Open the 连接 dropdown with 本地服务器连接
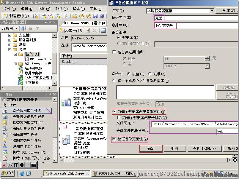 (212, 11)
